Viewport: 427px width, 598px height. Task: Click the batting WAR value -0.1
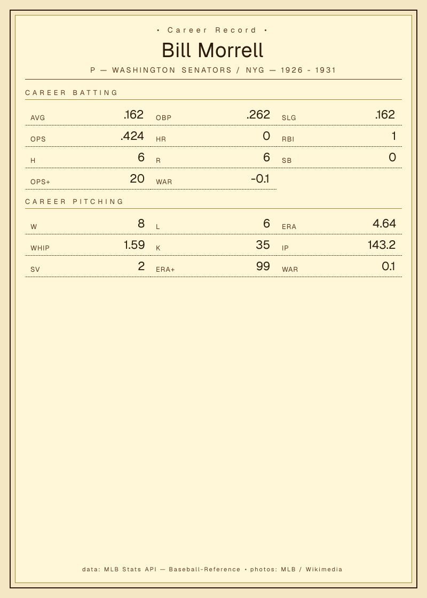(260, 178)
